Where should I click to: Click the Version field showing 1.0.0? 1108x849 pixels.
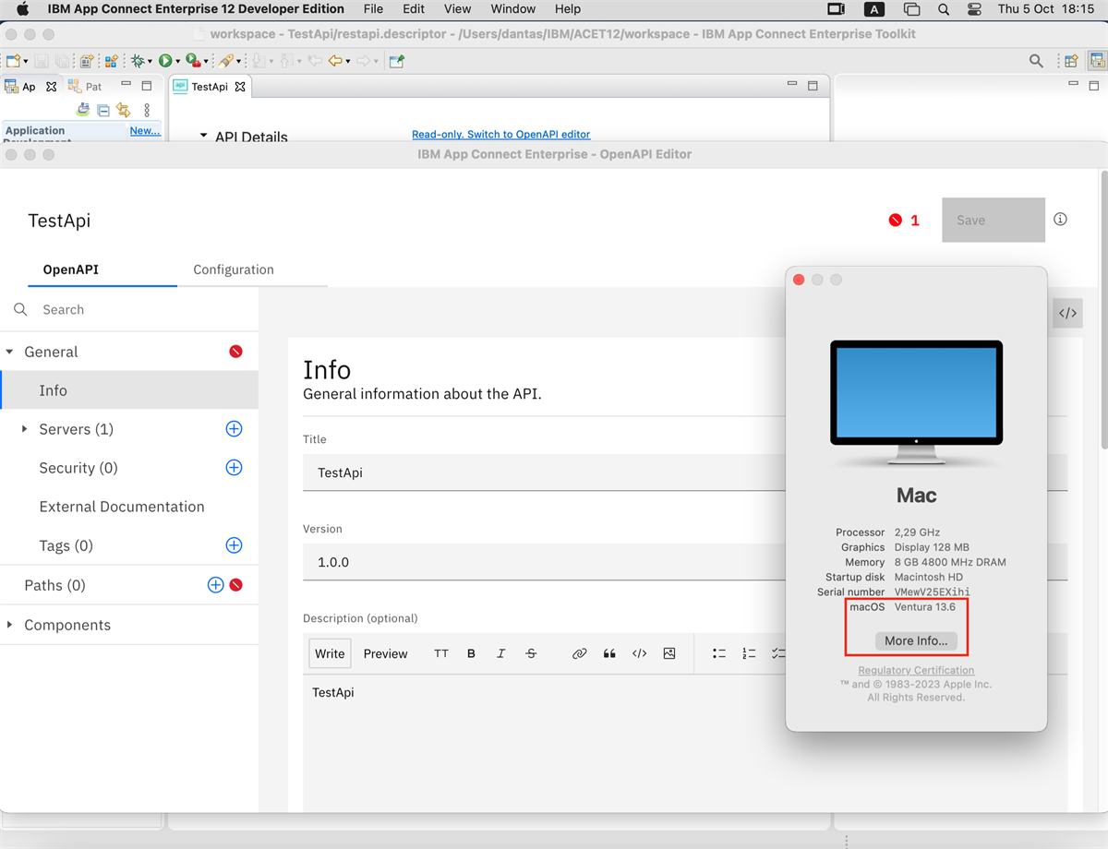click(x=545, y=562)
